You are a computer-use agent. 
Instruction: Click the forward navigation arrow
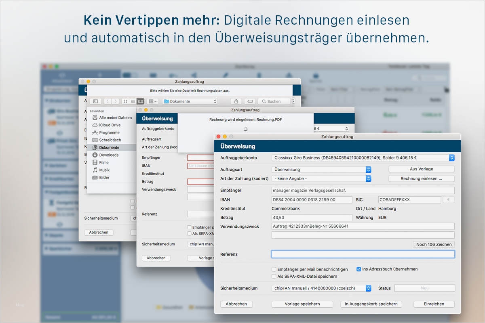pyautogui.click(x=116, y=101)
